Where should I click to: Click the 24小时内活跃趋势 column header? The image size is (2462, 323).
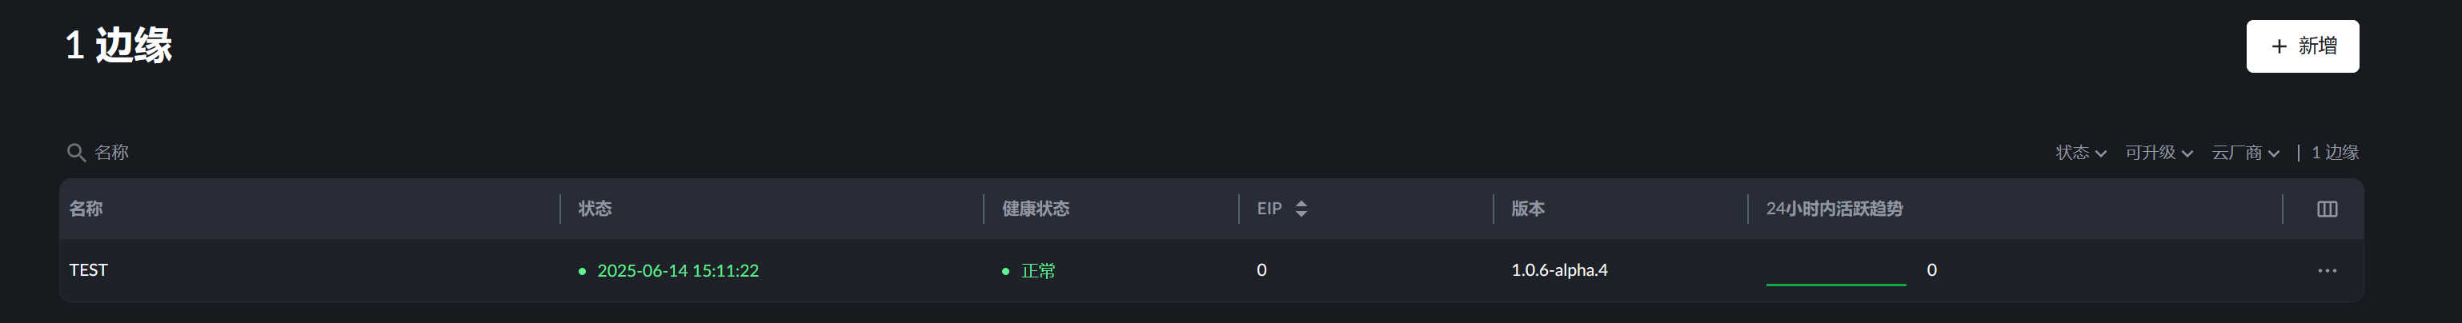[x=1834, y=209]
